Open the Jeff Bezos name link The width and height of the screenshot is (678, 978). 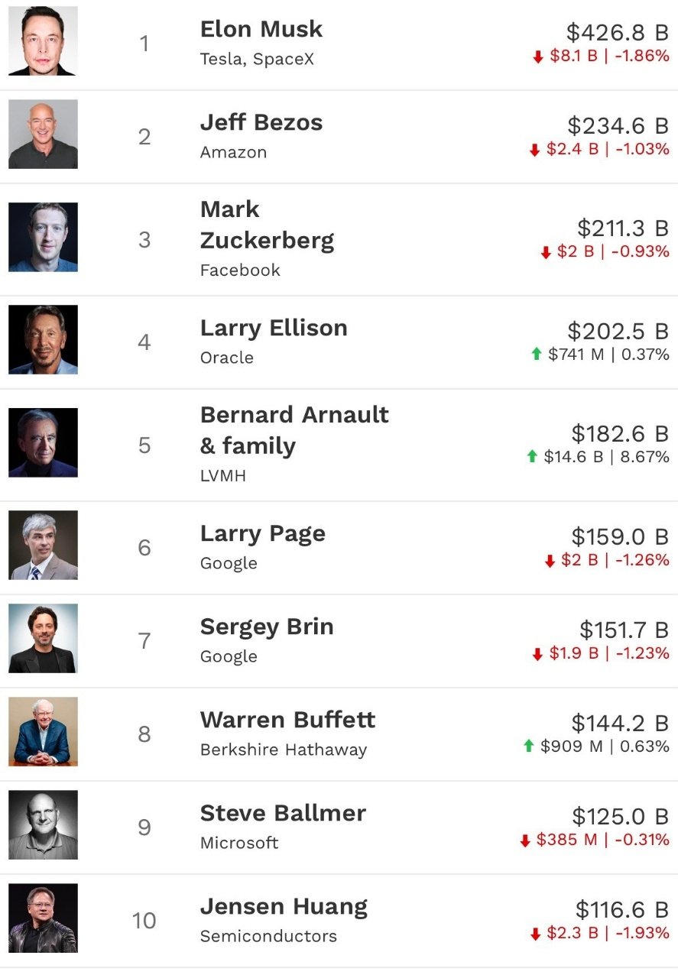261,122
